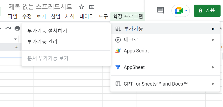This screenshot has height=107, width=223.
Task: Expand the AppSheet submenu arrow
Action: pyautogui.click(x=213, y=67)
